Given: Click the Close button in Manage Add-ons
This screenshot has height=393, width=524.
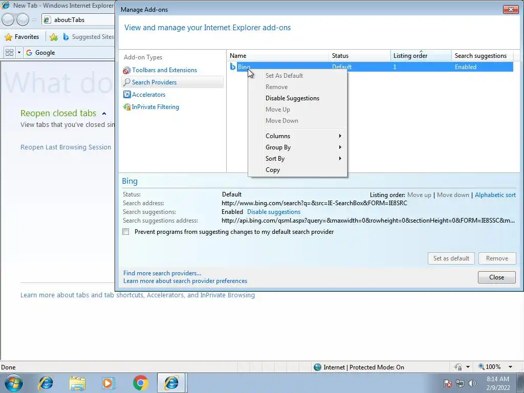Looking at the screenshot, I should (496, 277).
